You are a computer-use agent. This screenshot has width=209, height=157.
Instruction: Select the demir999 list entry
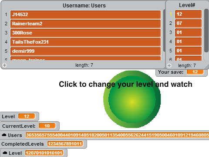click(86, 51)
